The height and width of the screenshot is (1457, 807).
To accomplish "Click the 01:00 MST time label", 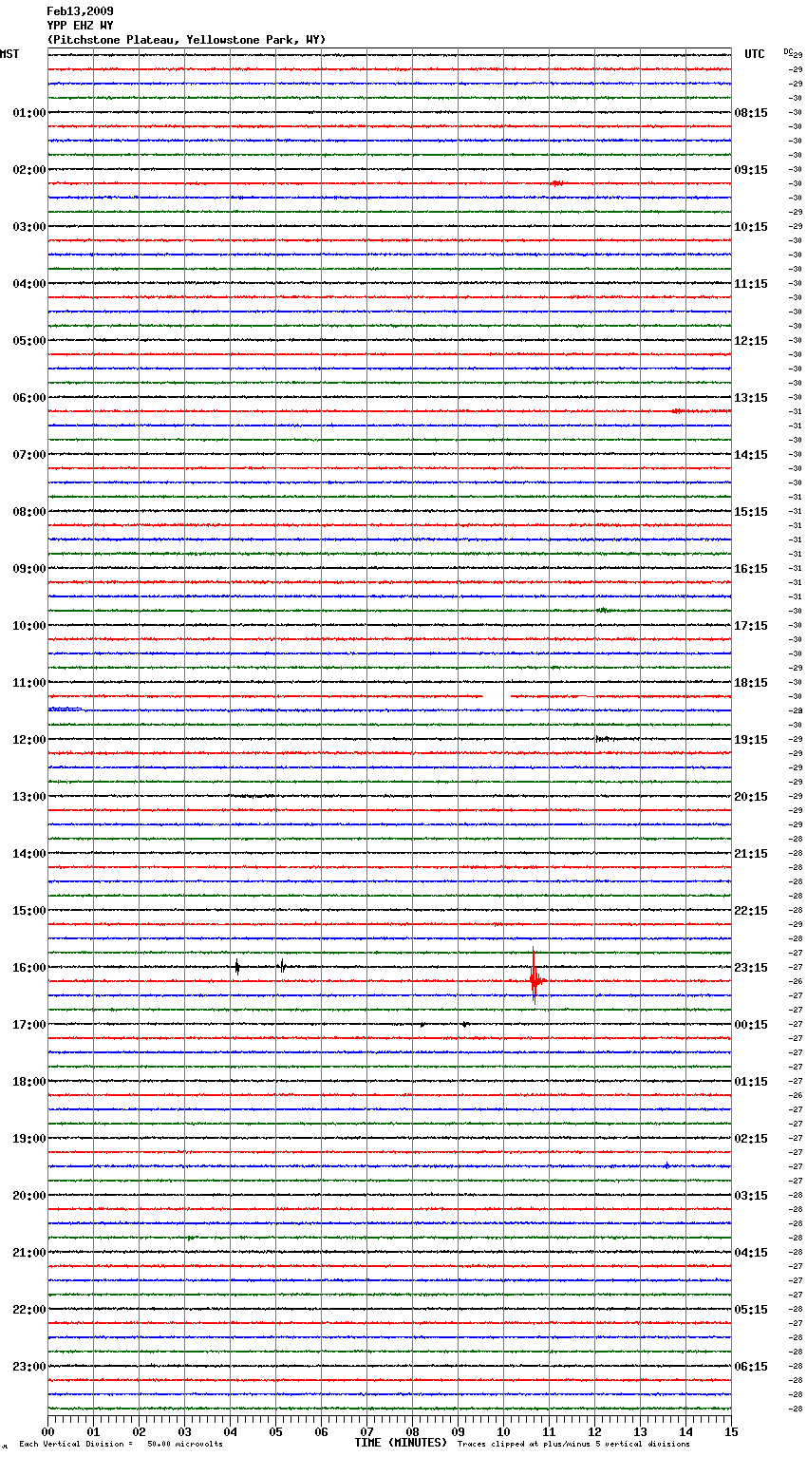I will tap(29, 113).
